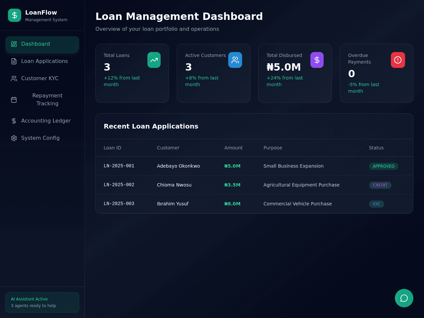Viewport: 424px width, 318px height.
Task: Click the Total Disbursed ₦5.0M value
Action: coord(284,67)
